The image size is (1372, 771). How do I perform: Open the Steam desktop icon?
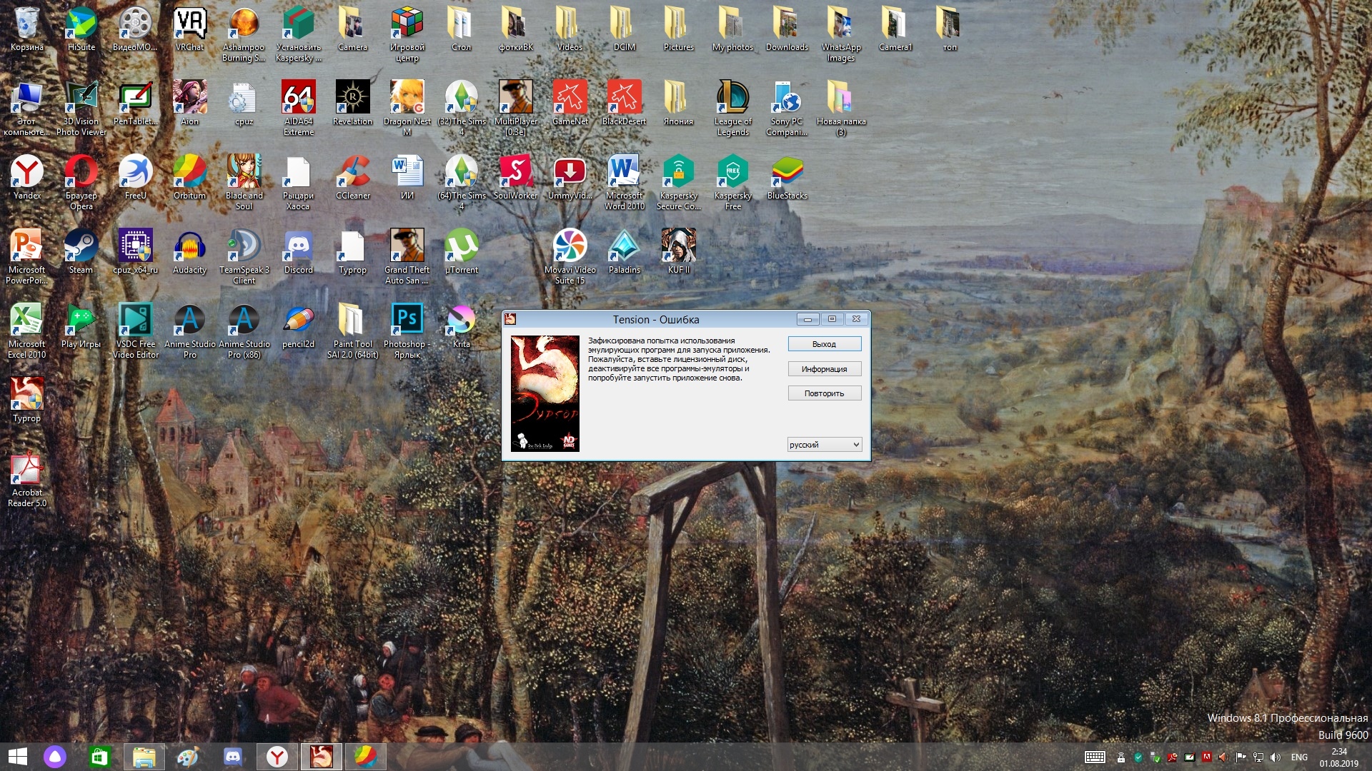tap(81, 252)
